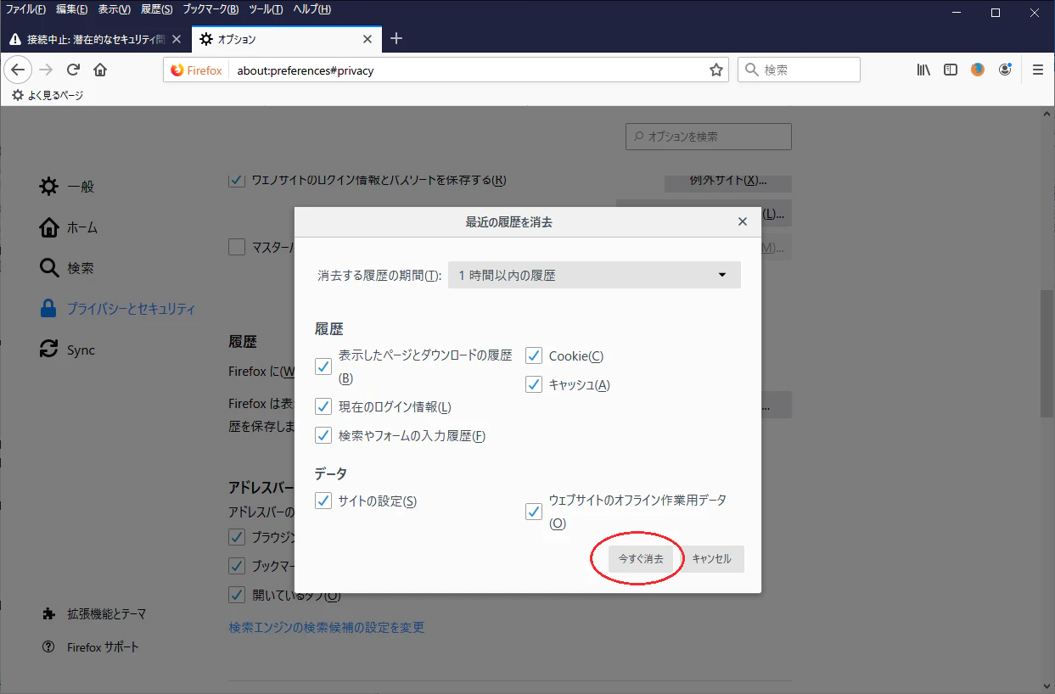1055x694 pixels.
Task: Select the 検索 magnifier icon in sidebar
Action: point(50,267)
